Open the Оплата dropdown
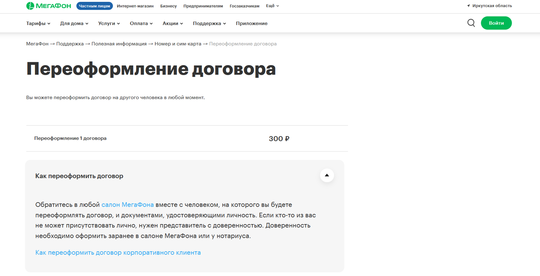540x276 pixels. [x=141, y=23]
